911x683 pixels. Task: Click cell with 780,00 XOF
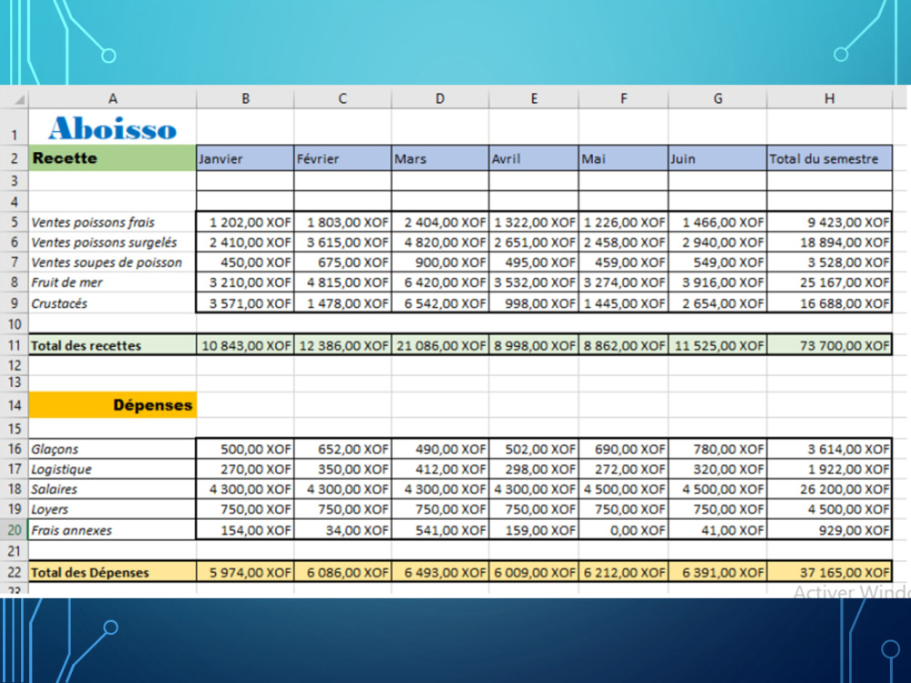coord(718,449)
